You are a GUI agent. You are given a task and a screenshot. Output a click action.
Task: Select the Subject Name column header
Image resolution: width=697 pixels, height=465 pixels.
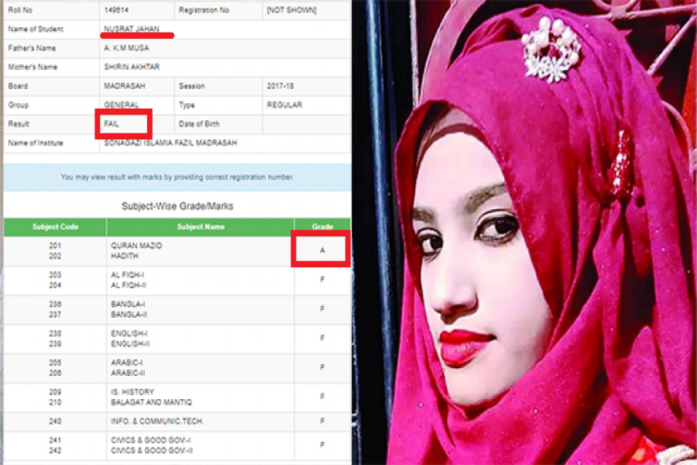[x=200, y=227]
